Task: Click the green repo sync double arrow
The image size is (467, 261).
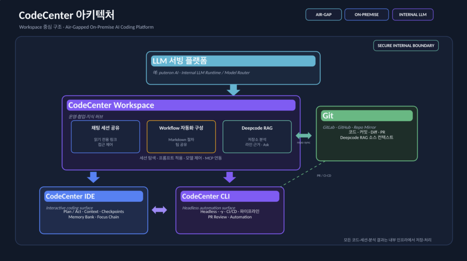Action: pyautogui.click(x=304, y=136)
